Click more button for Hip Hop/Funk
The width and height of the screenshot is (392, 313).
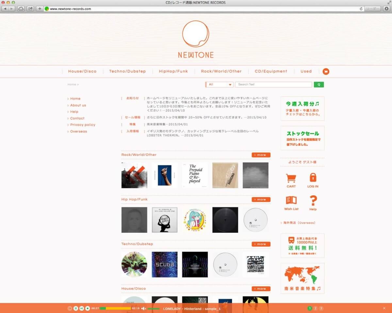[261, 200]
